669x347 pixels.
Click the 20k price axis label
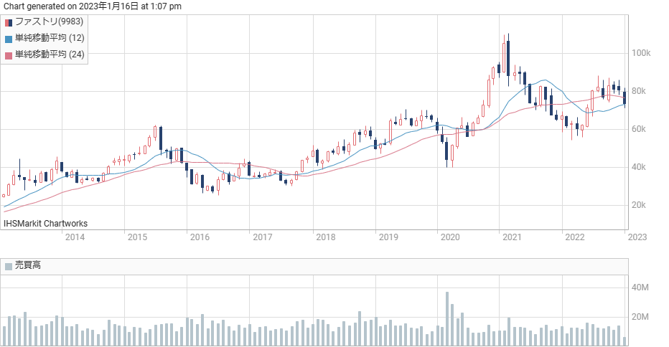[x=639, y=205]
